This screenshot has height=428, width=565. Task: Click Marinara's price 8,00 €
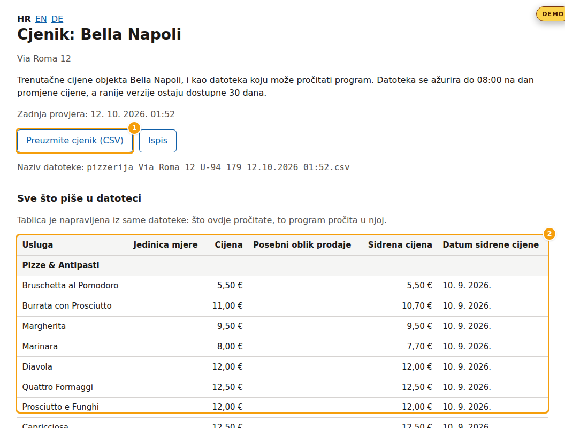click(230, 347)
